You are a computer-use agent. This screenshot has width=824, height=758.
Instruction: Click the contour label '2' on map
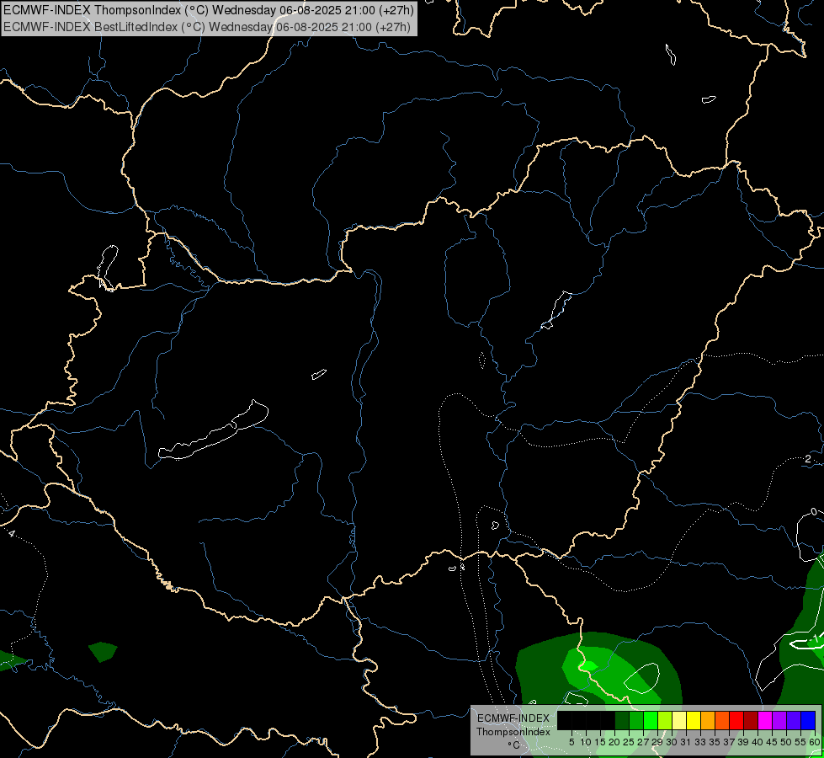808,459
